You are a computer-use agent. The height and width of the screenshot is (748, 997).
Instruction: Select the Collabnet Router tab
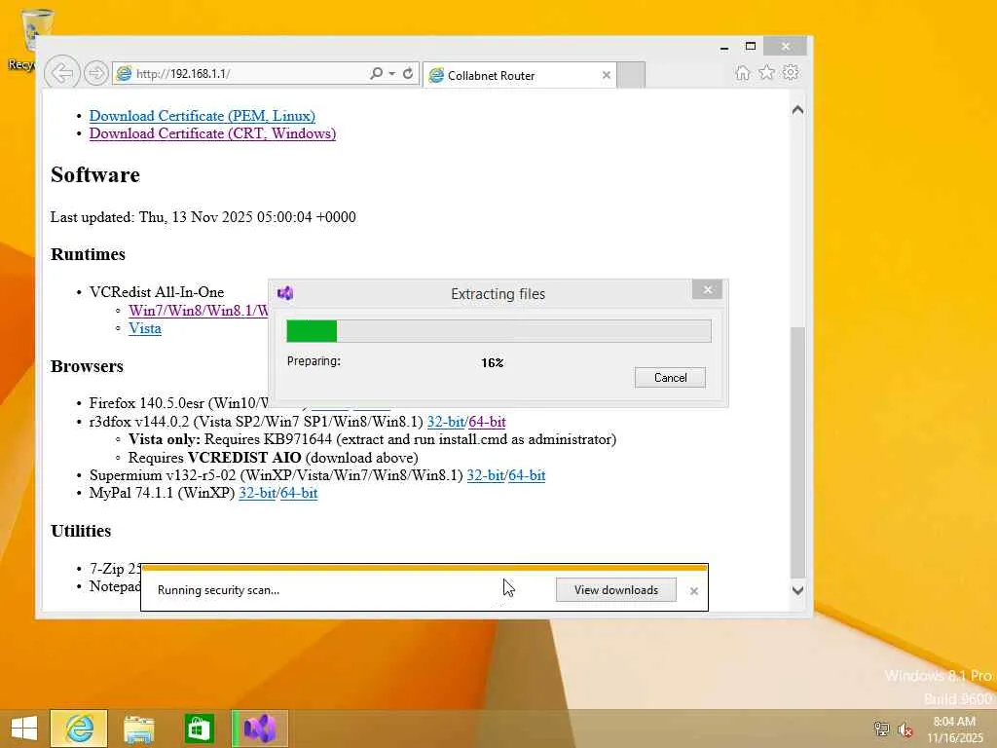click(x=519, y=75)
